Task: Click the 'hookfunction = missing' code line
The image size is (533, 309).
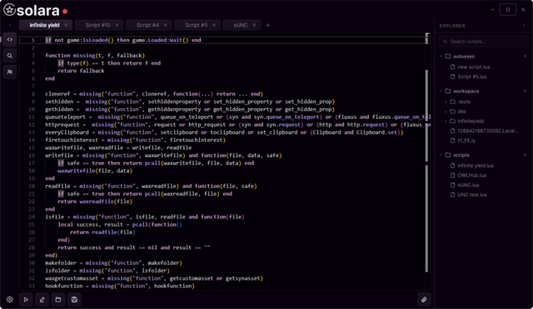Action: [120, 286]
